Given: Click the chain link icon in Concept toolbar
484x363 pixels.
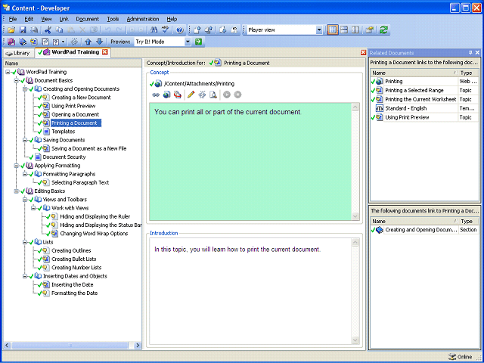Looking at the screenshot, I should click(x=156, y=95).
